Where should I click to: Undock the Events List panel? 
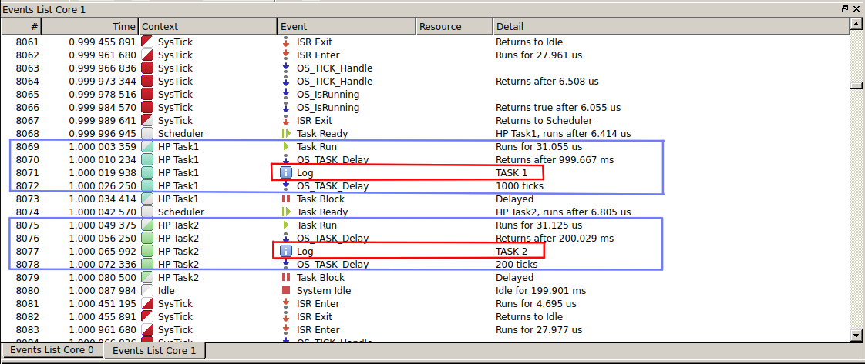click(845, 8)
